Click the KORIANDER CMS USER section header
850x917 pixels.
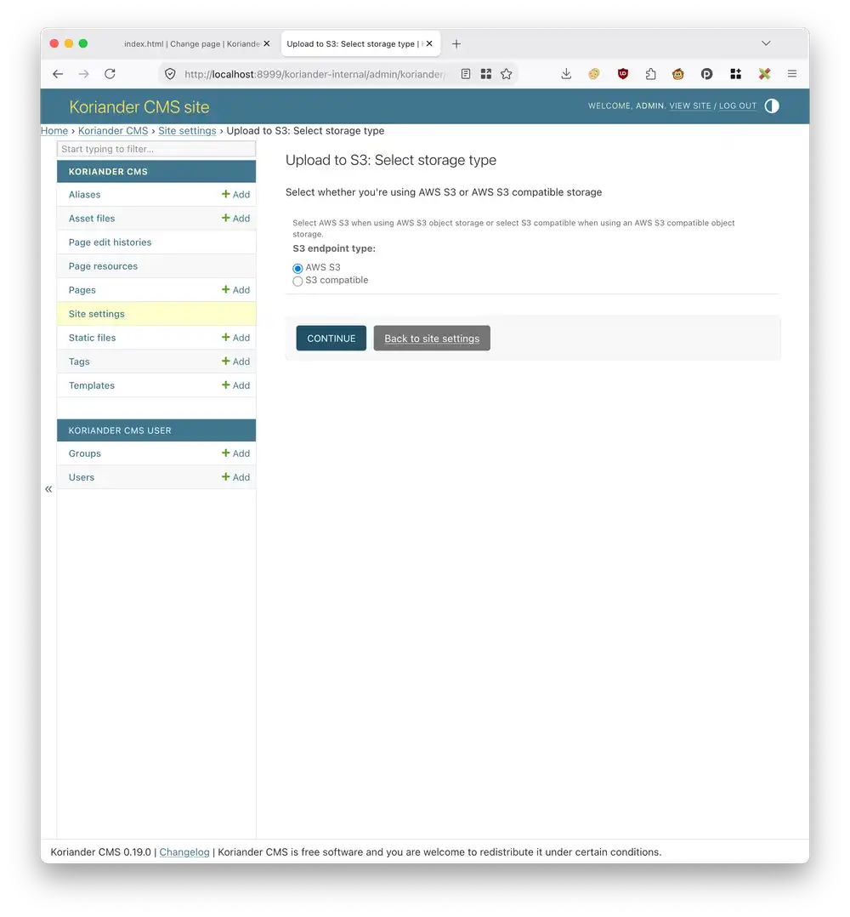coord(156,431)
